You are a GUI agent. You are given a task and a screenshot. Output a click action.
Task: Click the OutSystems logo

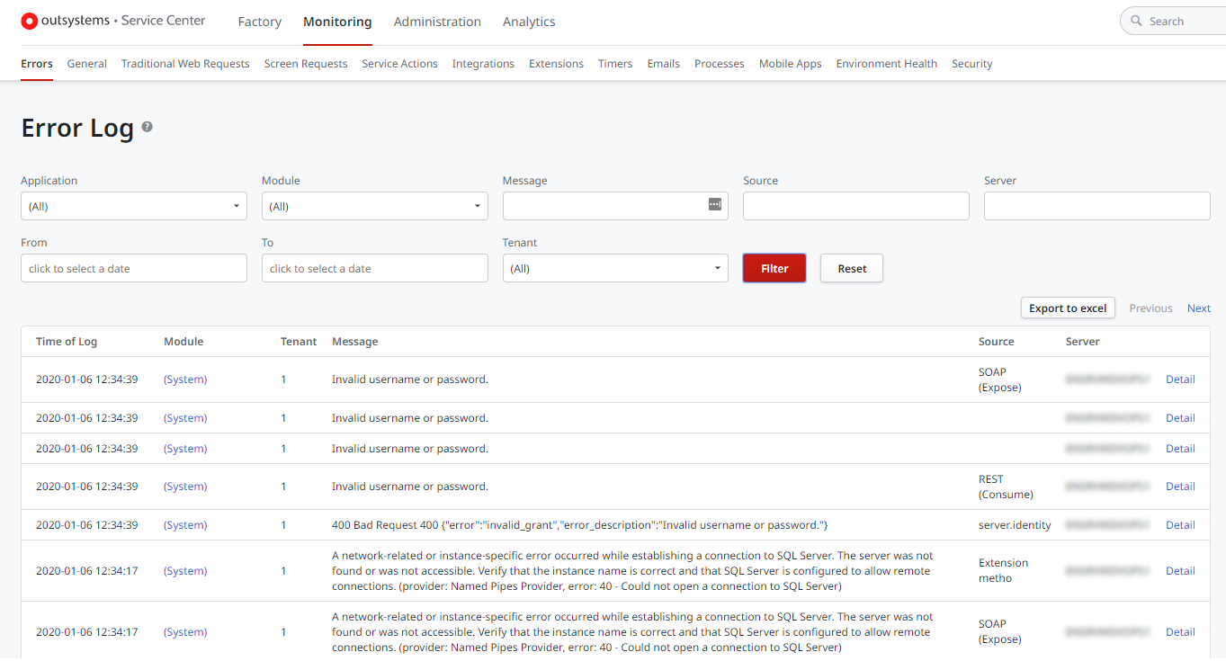[x=30, y=21]
